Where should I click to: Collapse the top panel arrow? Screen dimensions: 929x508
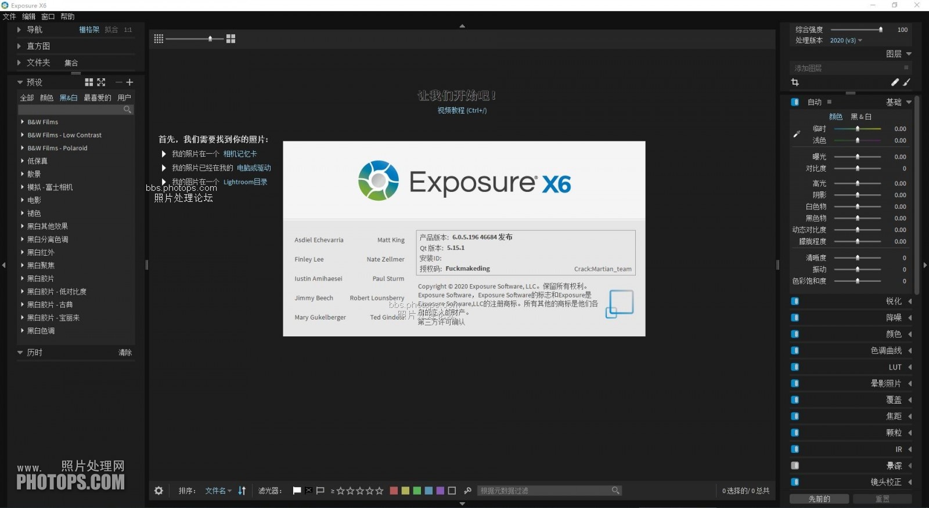pyautogui.click(x=462, y=26)
